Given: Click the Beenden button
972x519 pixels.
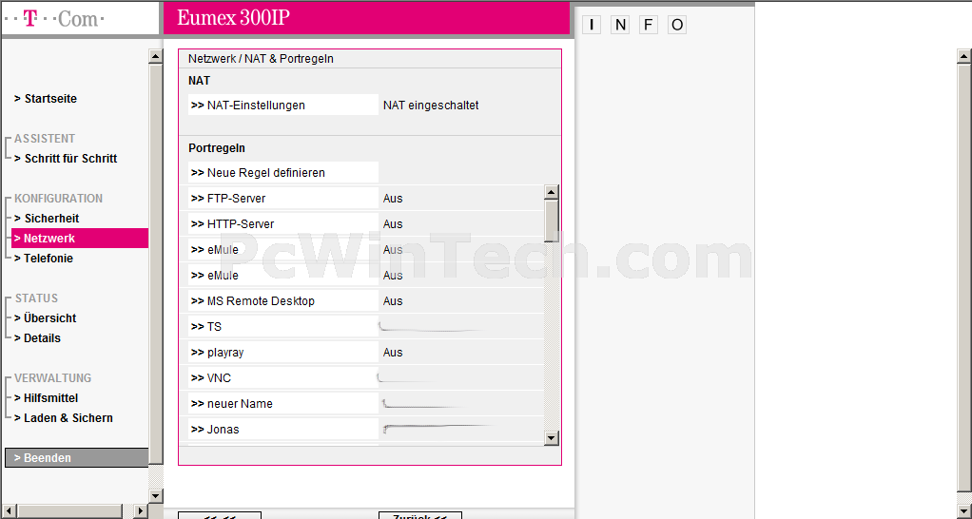Looking at the screenshot, I should pyautogui.click(x=76, y=457).
